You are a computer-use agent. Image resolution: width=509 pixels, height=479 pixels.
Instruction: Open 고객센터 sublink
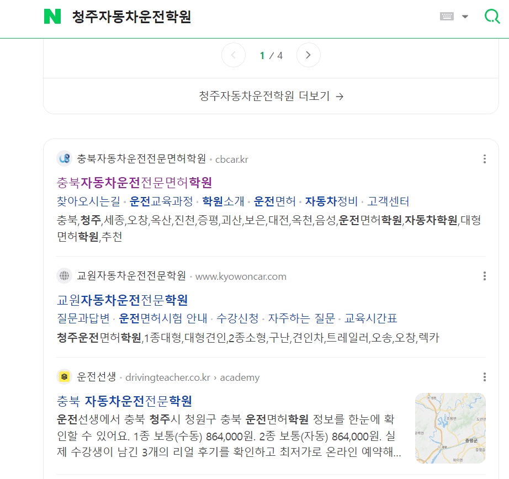(x=388, y=201)
